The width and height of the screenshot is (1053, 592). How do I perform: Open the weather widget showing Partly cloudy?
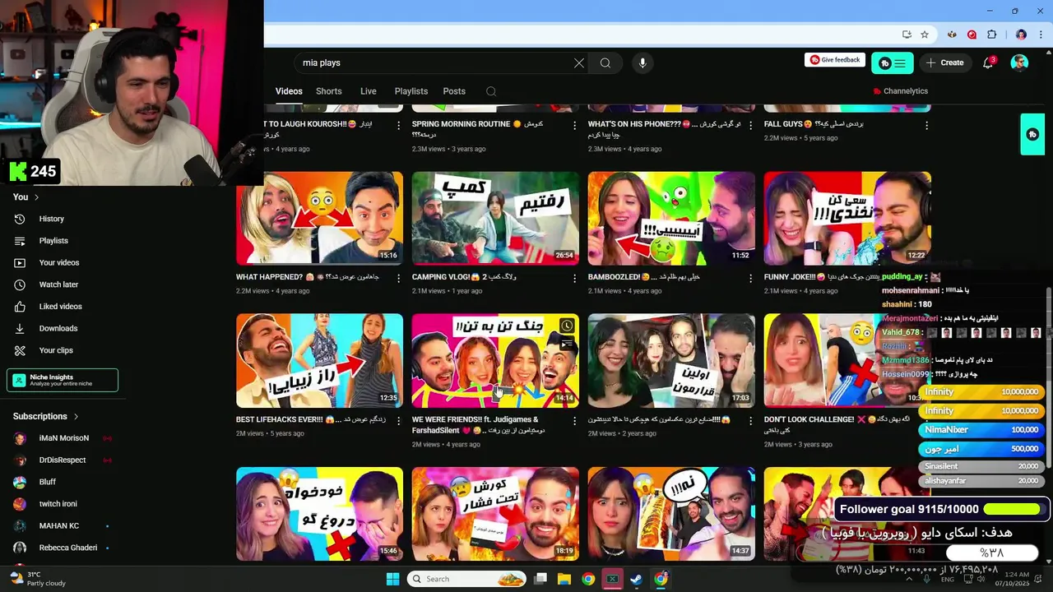coord(38,579)
